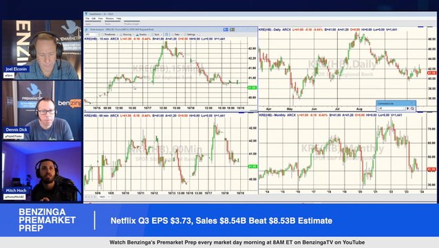Expand the chart Settings dropdown
This screenshot has width=439, height=248.
(191, 34)
